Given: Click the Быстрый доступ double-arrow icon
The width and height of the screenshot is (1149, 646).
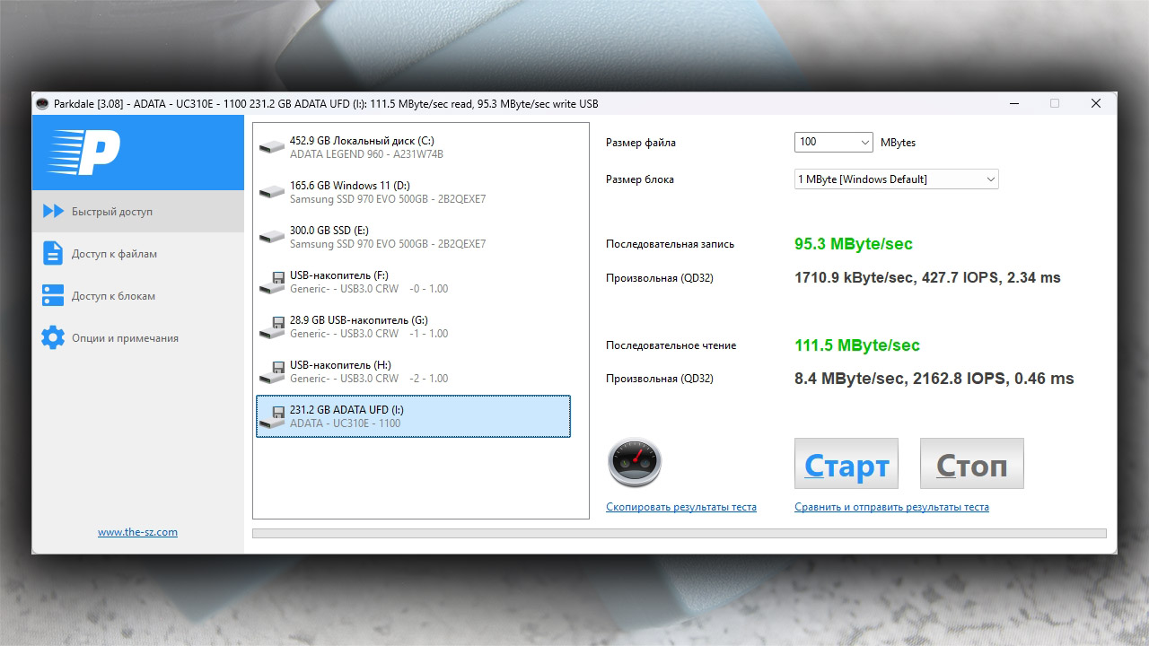Looking at the screenshot, I should (x=54, y=212).
